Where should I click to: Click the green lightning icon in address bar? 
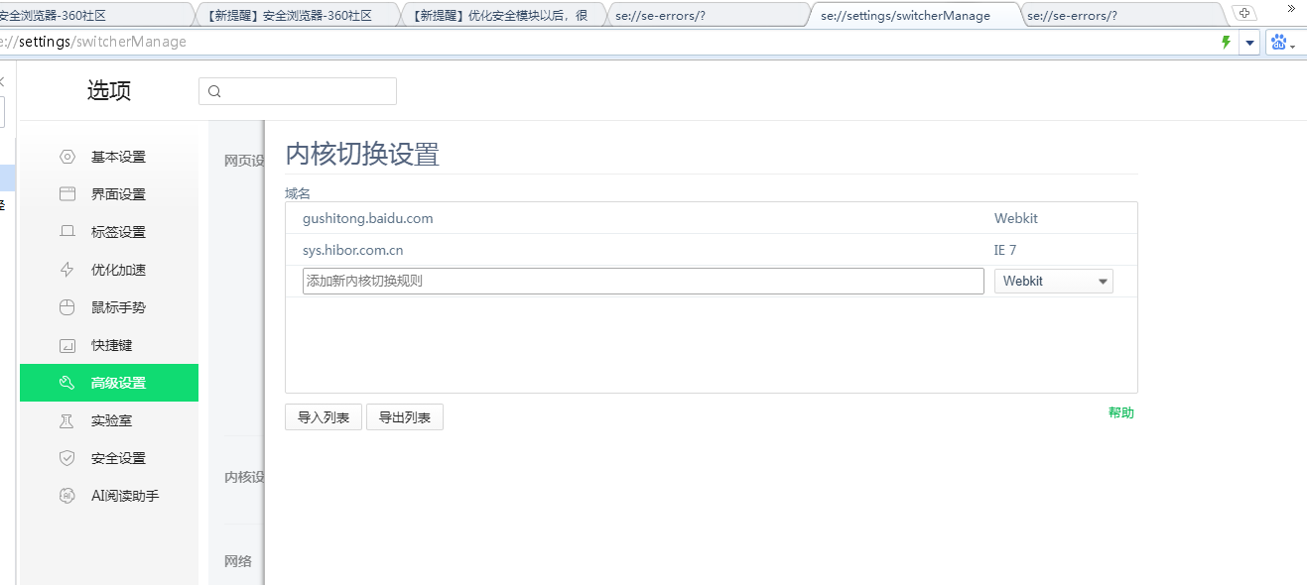1226,43
